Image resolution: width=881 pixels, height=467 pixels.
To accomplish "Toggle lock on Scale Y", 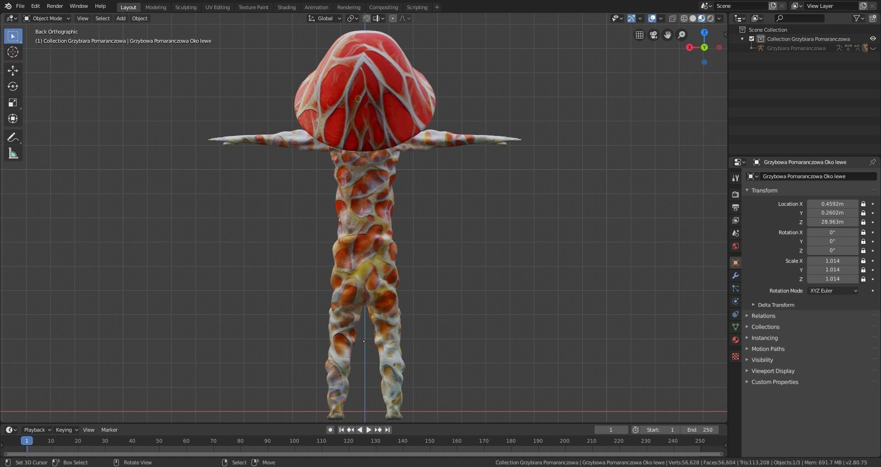I will (863, 270).
